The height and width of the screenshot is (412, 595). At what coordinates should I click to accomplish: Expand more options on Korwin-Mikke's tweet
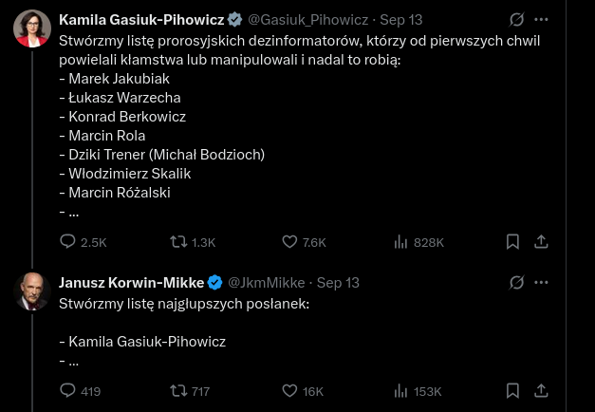[x=541, y=282]
